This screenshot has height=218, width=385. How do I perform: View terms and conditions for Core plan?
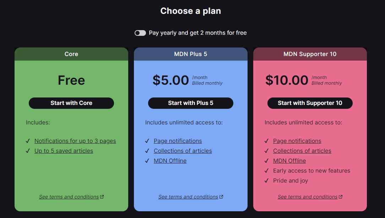69,197
